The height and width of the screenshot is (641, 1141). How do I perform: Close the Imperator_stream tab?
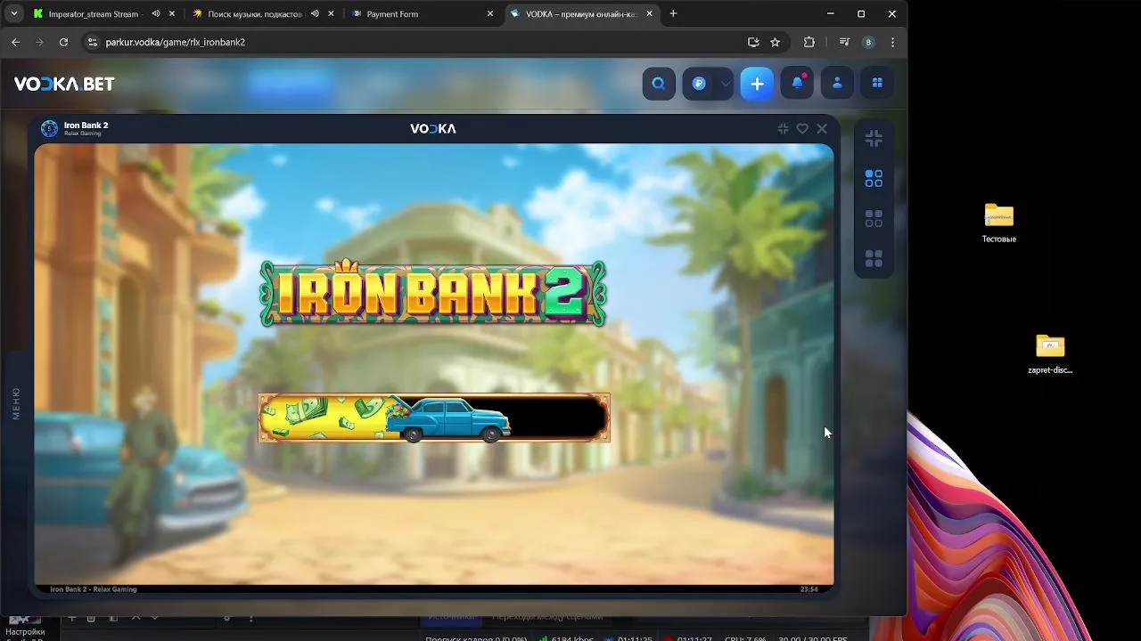[172, 14]
